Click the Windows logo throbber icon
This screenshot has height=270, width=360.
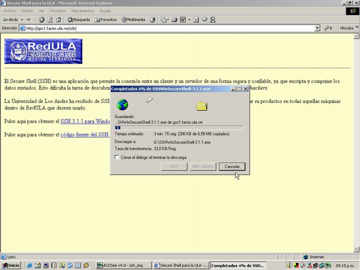pos(352,11)
